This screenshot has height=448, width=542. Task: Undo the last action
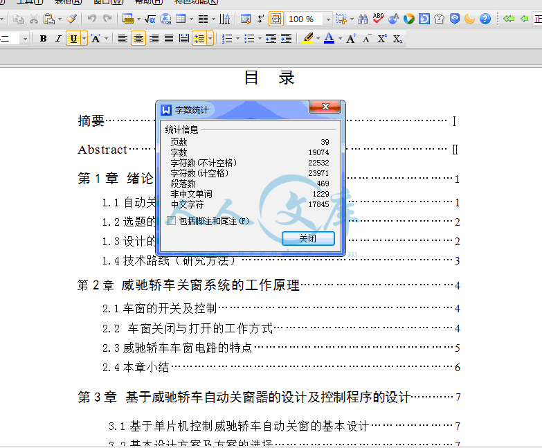point(92,19)
